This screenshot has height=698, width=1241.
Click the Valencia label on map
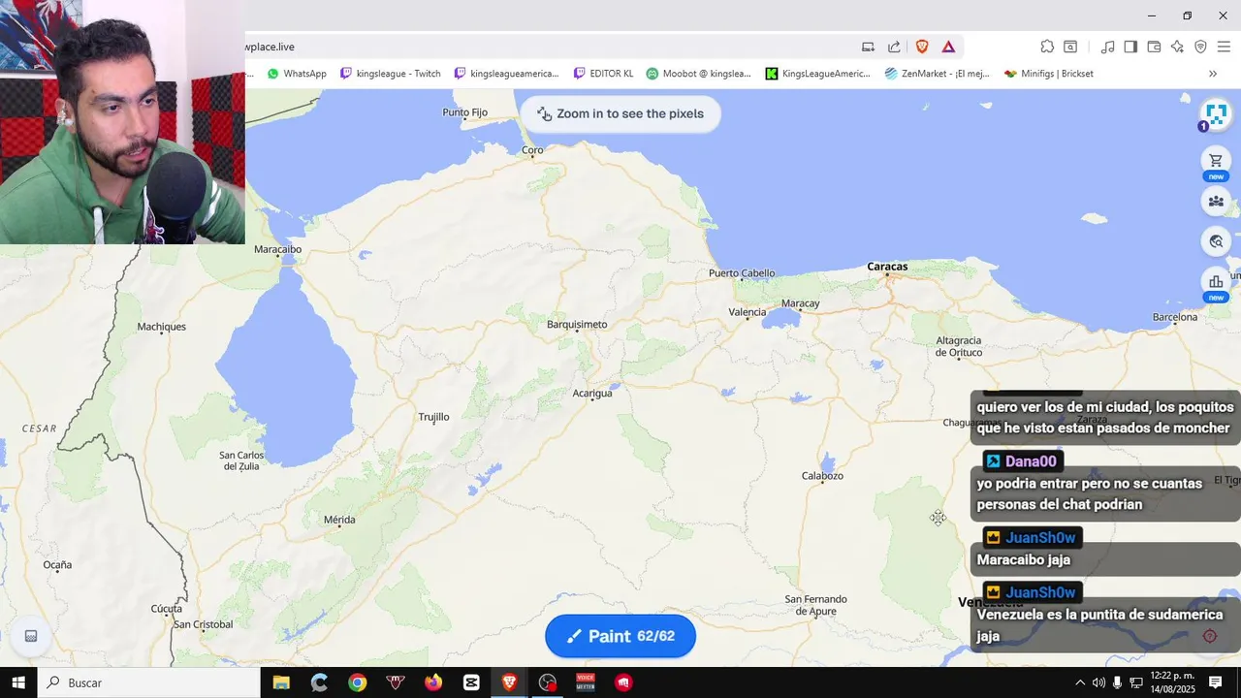tap(748, 312)
